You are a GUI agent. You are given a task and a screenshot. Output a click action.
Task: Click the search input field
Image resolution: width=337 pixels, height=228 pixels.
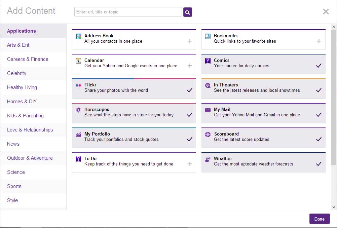click(128, 11)
